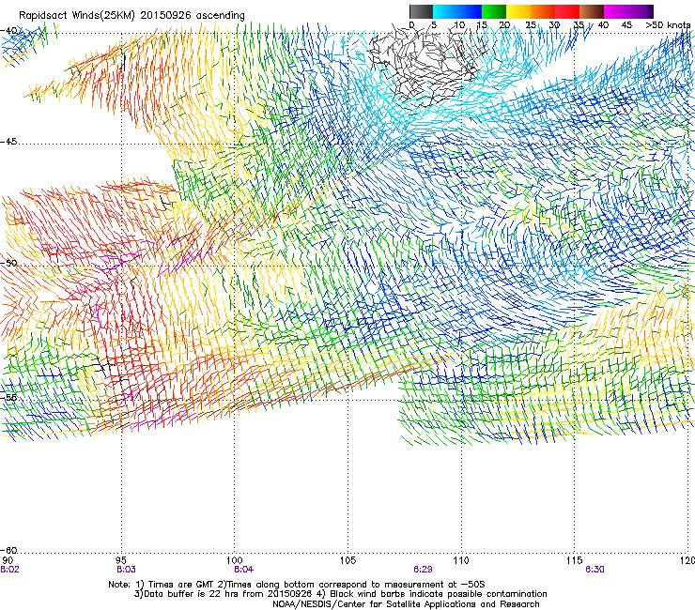Click the '95' longitude label
The height and width of the screenshot is (610, 695).
tap(121, 561)
